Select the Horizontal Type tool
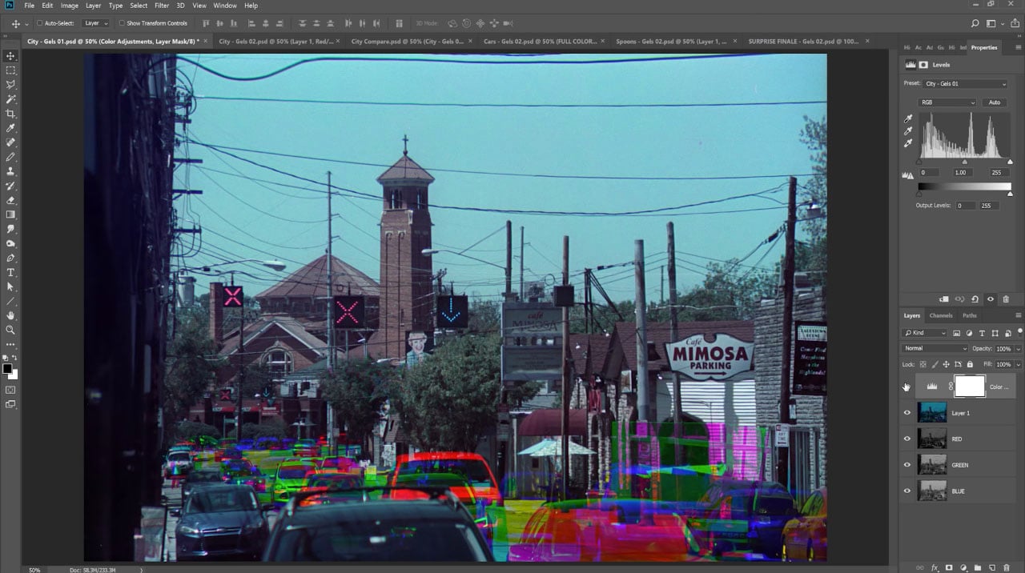 coord(10,272)
